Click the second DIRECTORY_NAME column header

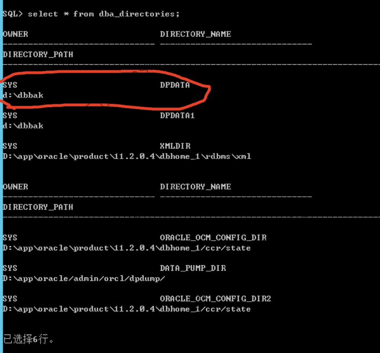195,187
